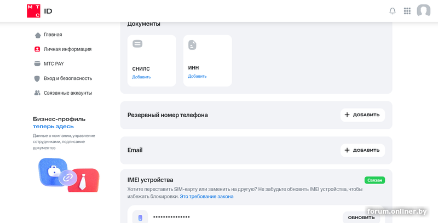This screenshot has height=223, width=438.
Task: Add СНИЛС via Добавить link
Action: click(x=141, y=77)
